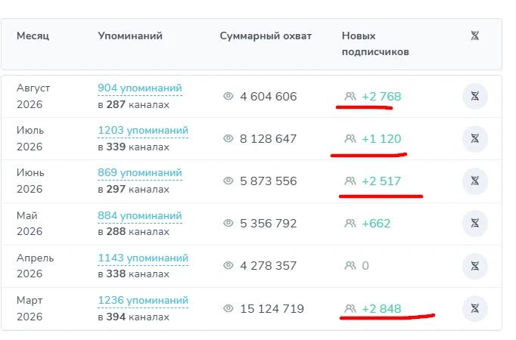Click the DNA icon in May 2026 row
This screenshot has height=340, width=516.
point(475,224)
